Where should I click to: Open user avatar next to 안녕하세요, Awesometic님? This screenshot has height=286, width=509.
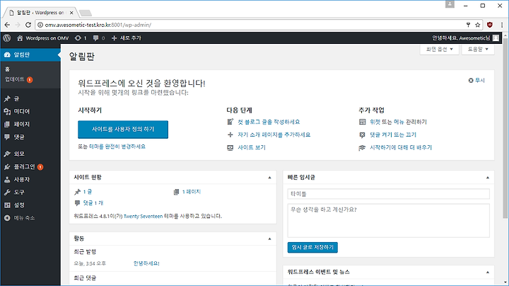point(496,38)
